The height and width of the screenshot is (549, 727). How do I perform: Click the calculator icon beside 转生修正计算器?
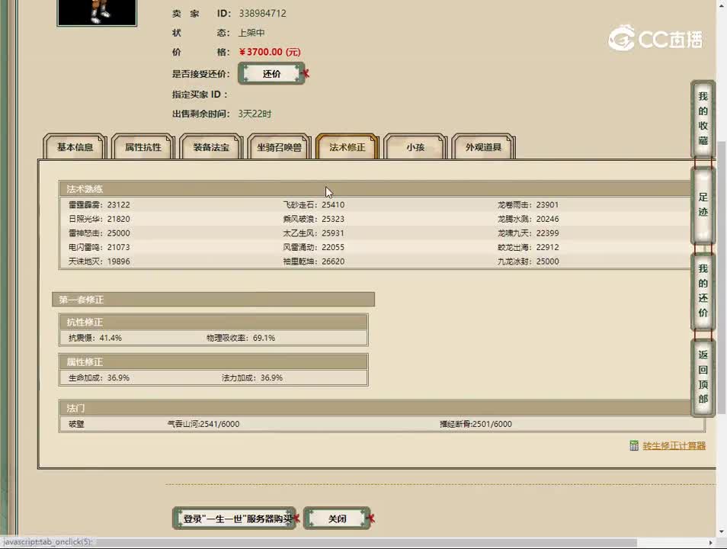pyautogui.click(x=633, y=445)
